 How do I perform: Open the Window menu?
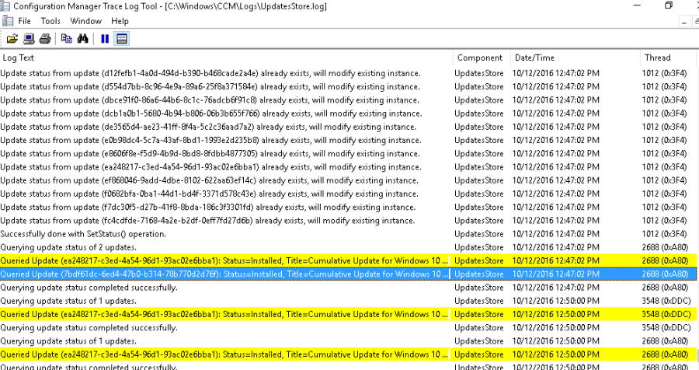click(x=85, y=21)
